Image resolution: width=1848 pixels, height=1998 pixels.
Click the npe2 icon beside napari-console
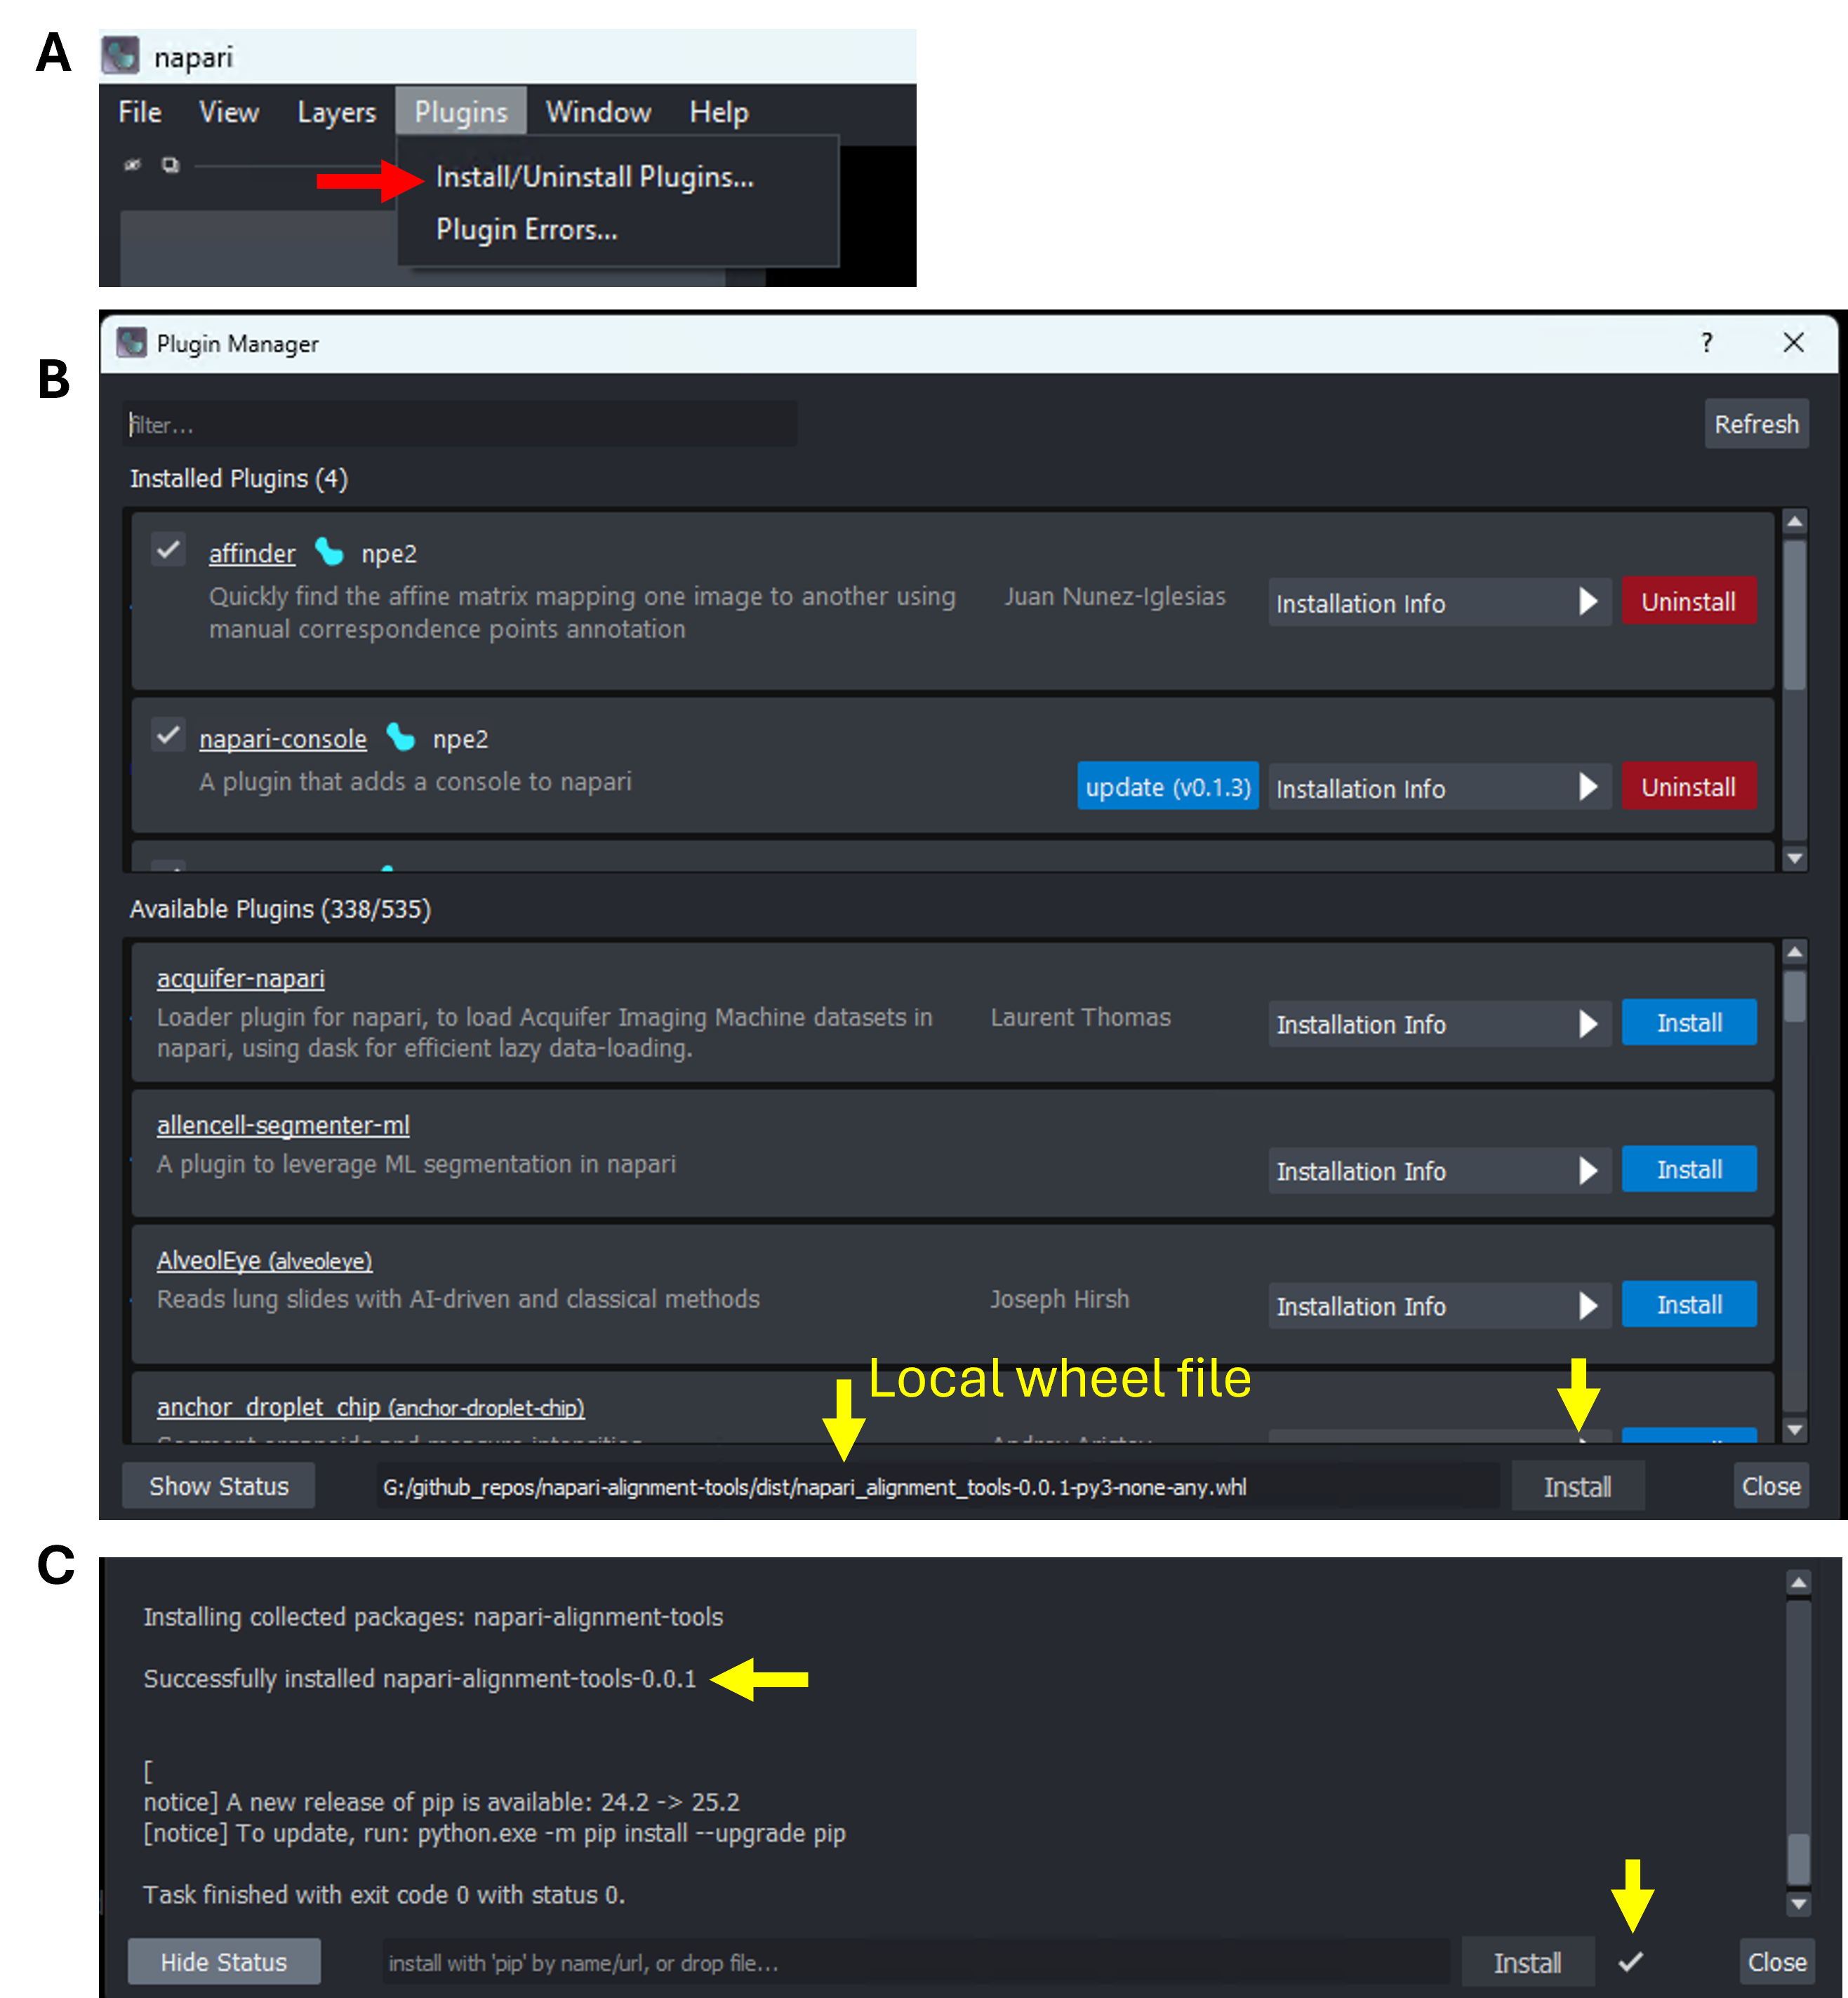pyautogui.click(x=400, y=737)
